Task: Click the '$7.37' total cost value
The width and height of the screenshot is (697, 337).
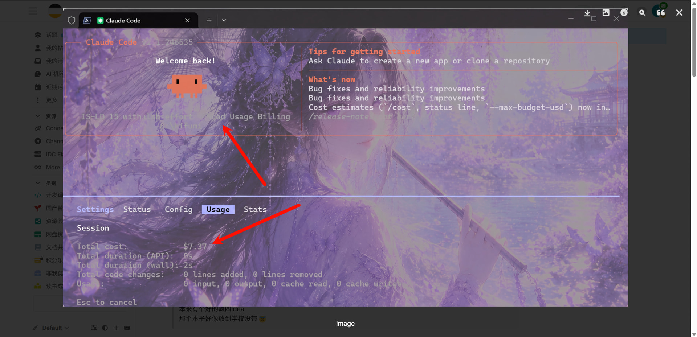Action: pos(195,247)
